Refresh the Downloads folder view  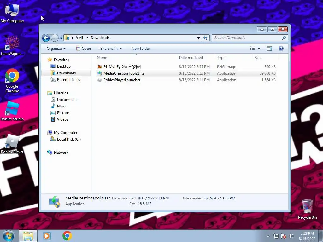206,38
